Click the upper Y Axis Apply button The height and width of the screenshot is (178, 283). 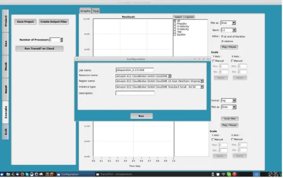pos(221,78)
